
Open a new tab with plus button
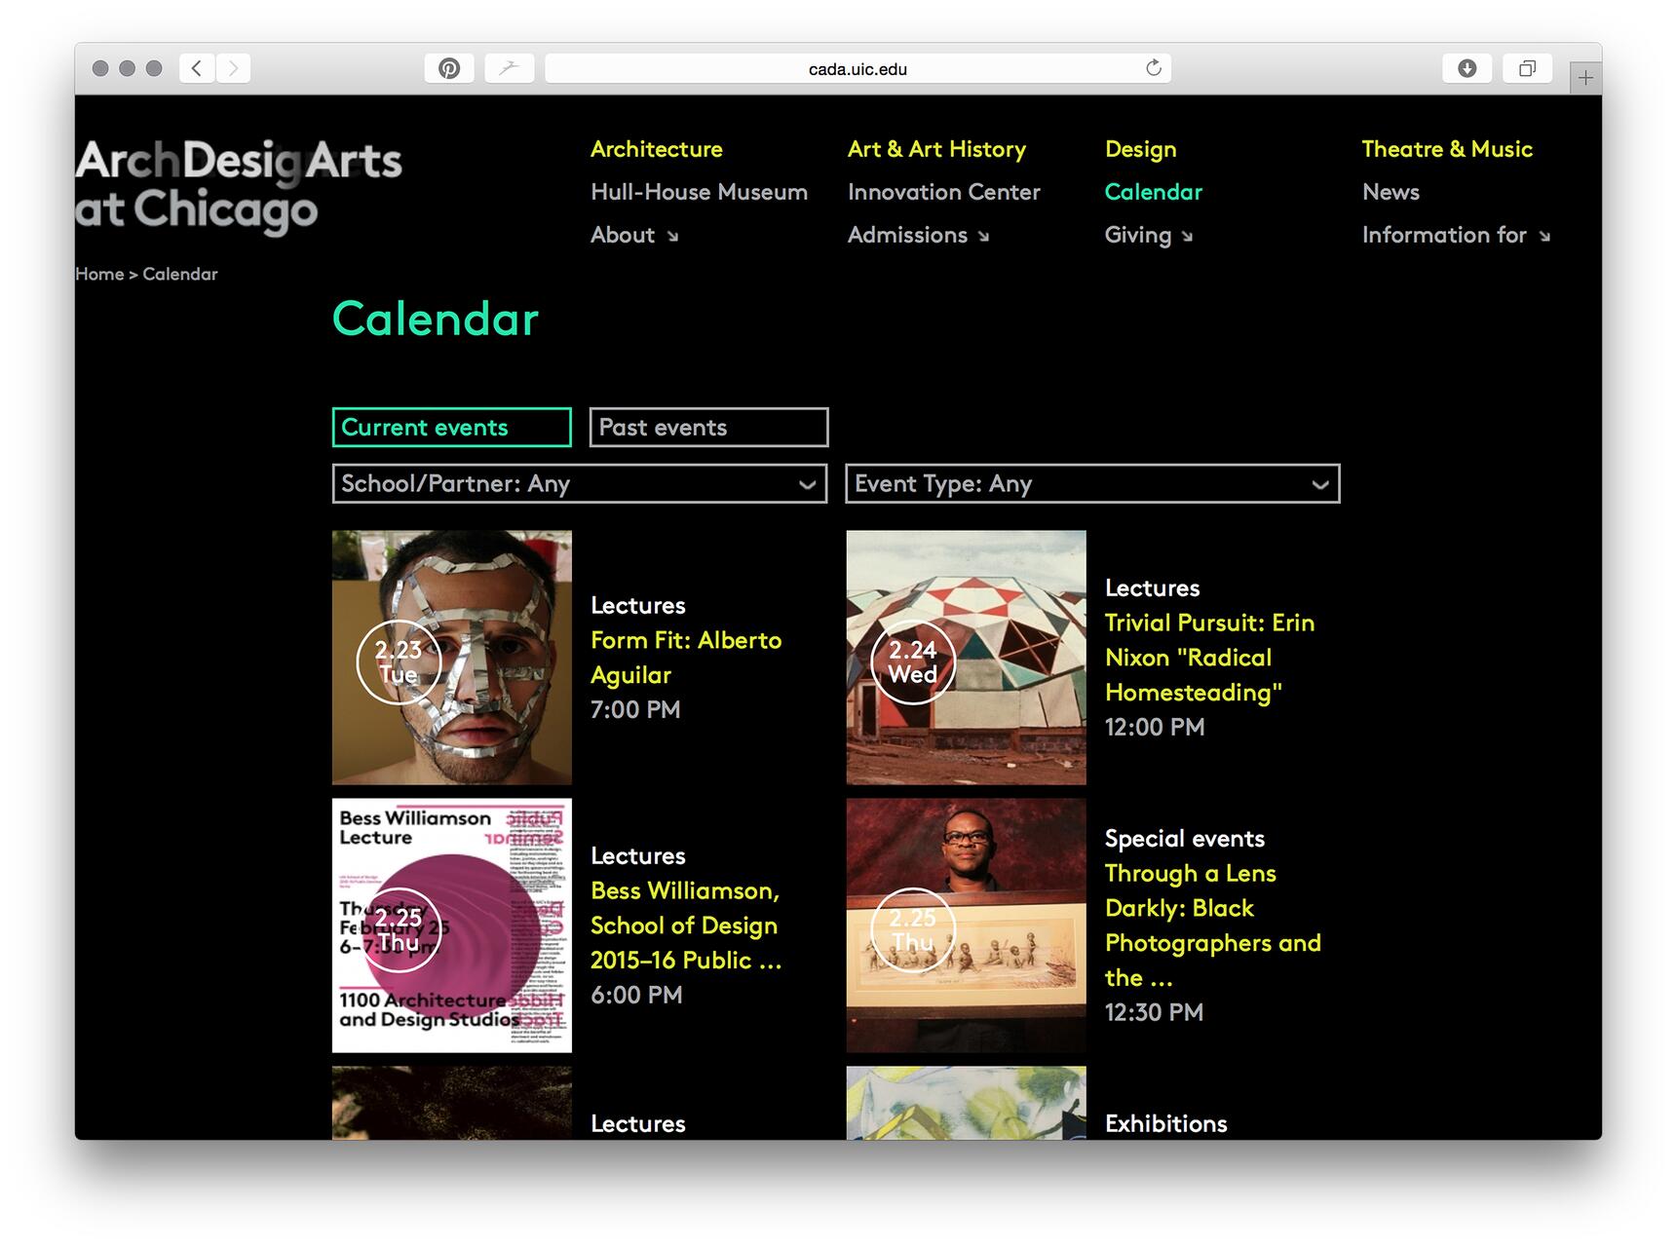pyautogui.click(x=1585, y=78)
